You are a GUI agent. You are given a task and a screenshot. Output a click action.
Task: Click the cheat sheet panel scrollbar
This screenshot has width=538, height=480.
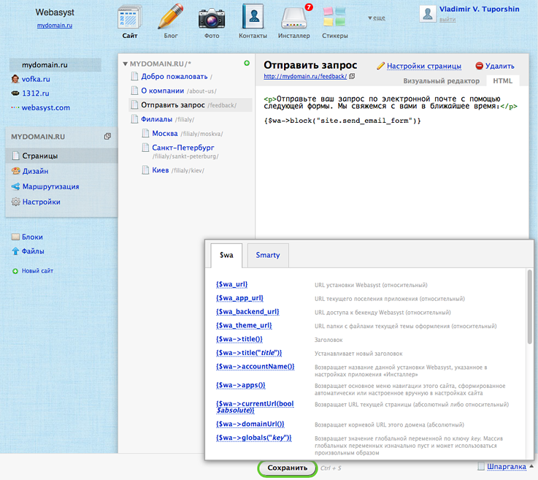[530, 306]
